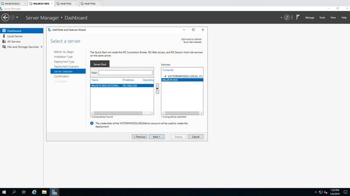This screenshot has width=350, height=196.
Task: Open the Action Center notification icon
Action: tap(345, 192)
